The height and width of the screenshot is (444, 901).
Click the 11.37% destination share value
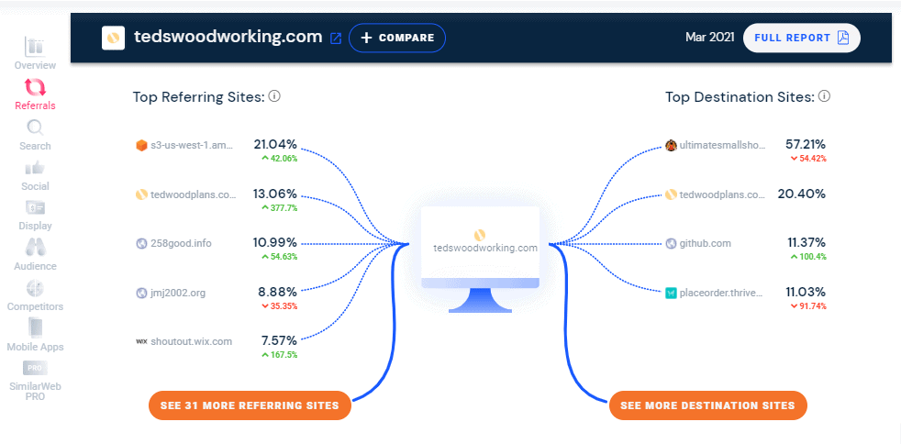click(806, 242)
